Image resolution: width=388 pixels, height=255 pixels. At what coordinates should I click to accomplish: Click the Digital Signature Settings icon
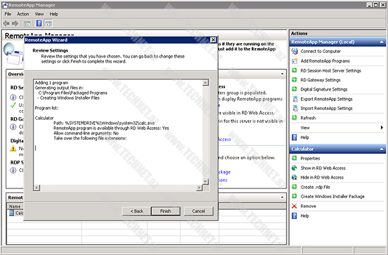point(294,89)
